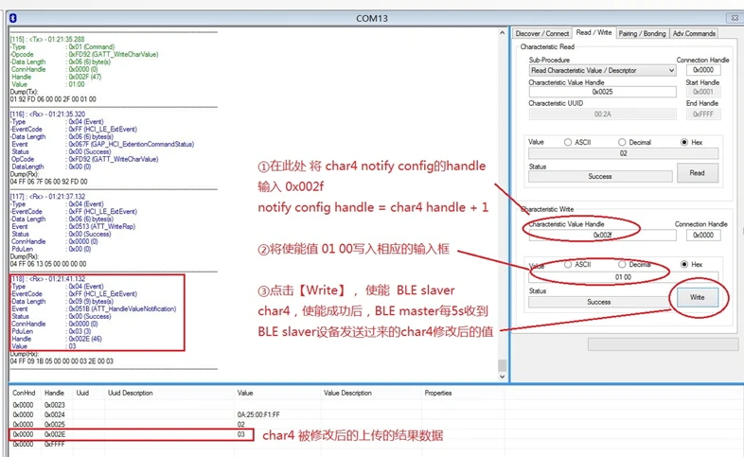
Task: Click the Read button
Action: click(x=697, y=173)
